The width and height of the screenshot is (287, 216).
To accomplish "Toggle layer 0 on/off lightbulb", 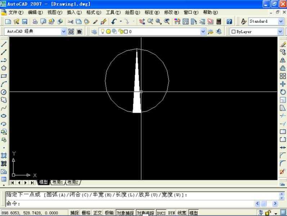I will point(103,31).
